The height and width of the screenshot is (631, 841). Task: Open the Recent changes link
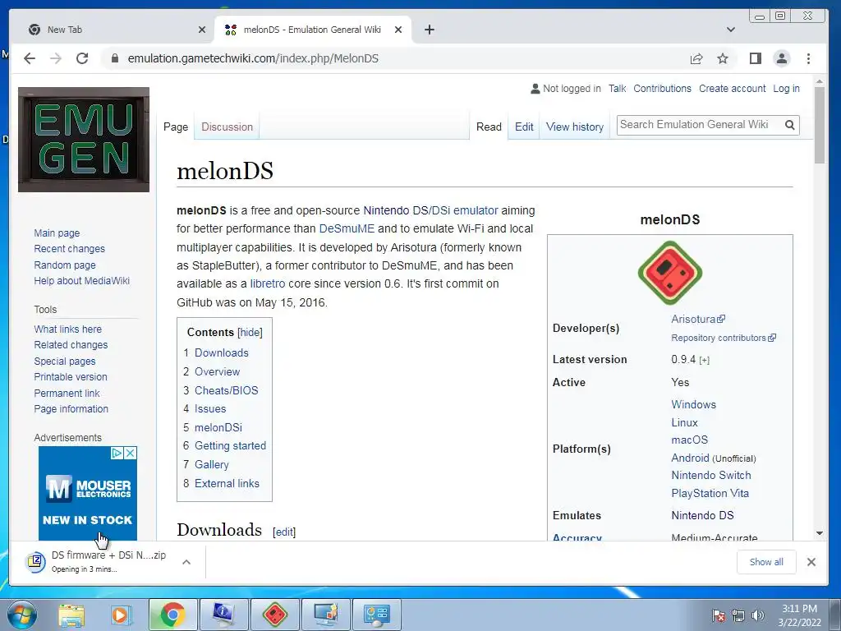(69, 249)
